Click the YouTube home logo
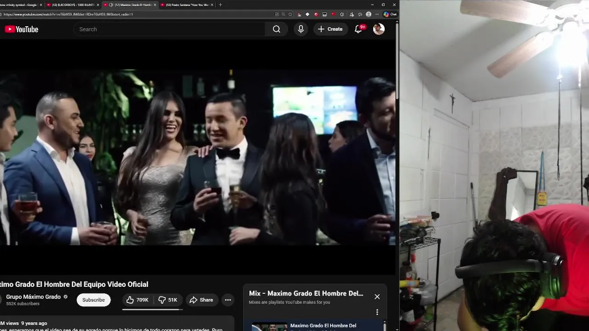 pyautogui.click(x=22, y=29)
